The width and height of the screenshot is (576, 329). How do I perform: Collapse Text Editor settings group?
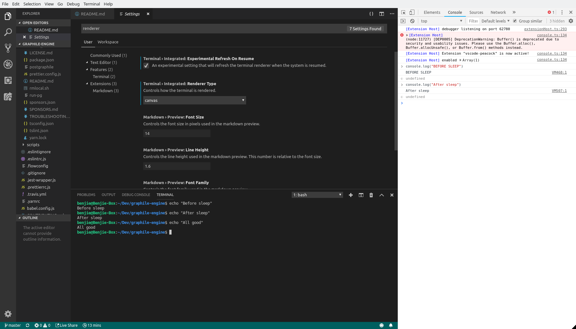point(87,63)
